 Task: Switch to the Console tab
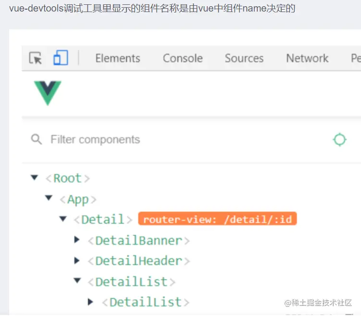[x=183, y=58]
